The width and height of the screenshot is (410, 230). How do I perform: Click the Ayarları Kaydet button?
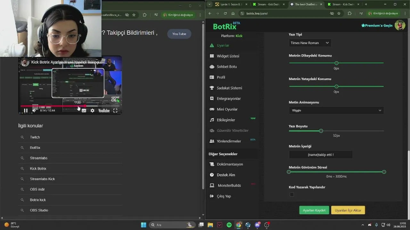click(314, 210)
